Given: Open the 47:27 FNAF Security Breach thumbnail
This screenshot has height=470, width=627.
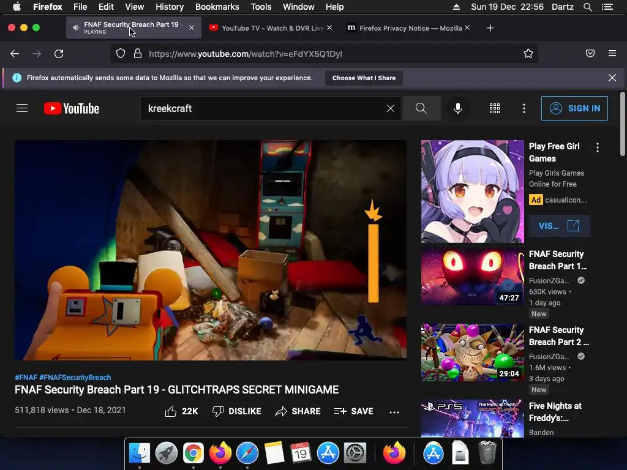Looking at the screenshot, I should [472, 277].
